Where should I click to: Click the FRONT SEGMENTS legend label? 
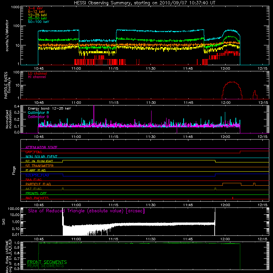(47, 262)
